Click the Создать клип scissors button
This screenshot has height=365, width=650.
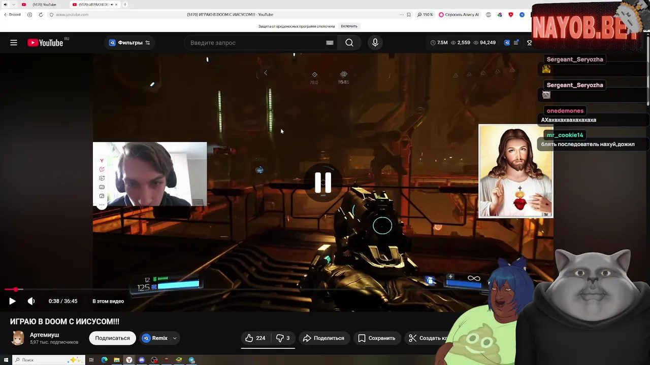click(428, 338)
